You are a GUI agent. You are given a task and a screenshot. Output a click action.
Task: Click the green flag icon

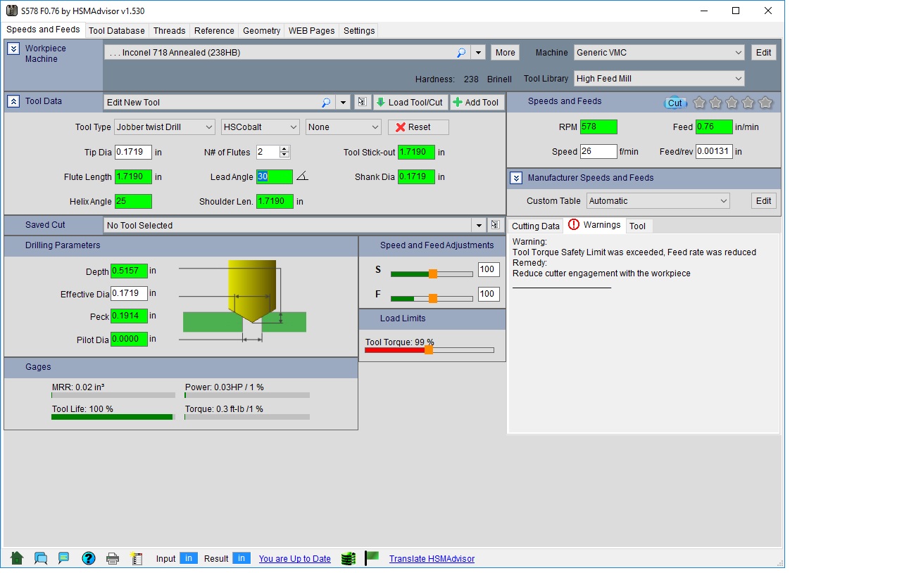coord(372,558)
